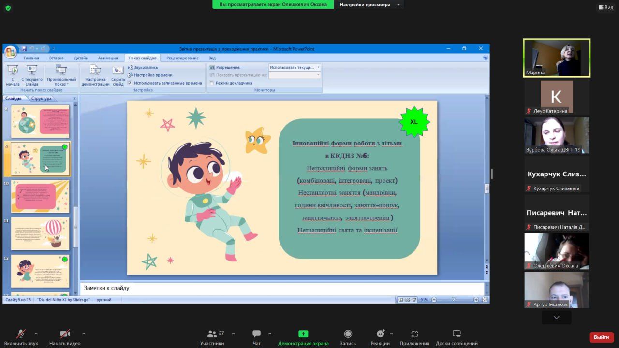Open Настройка демонстрации settings
The image size is (619, 348).
(95, 75)
